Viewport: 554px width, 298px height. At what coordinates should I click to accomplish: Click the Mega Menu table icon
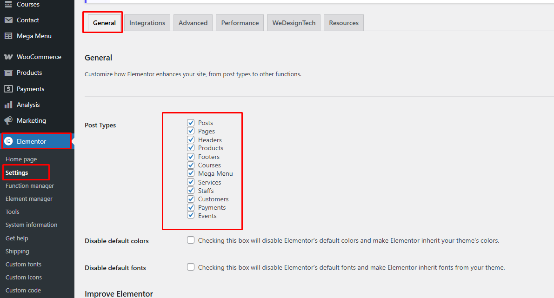click(8, 36)
